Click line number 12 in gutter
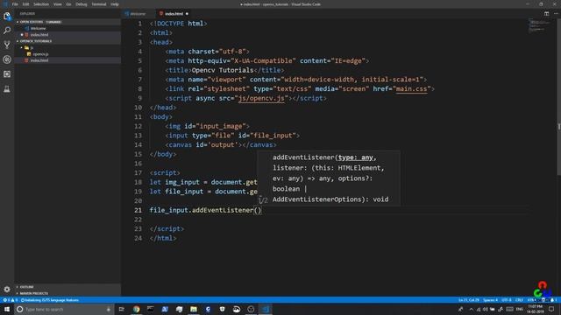This screenshot has height=315, width=561. (x=138, y=126)
